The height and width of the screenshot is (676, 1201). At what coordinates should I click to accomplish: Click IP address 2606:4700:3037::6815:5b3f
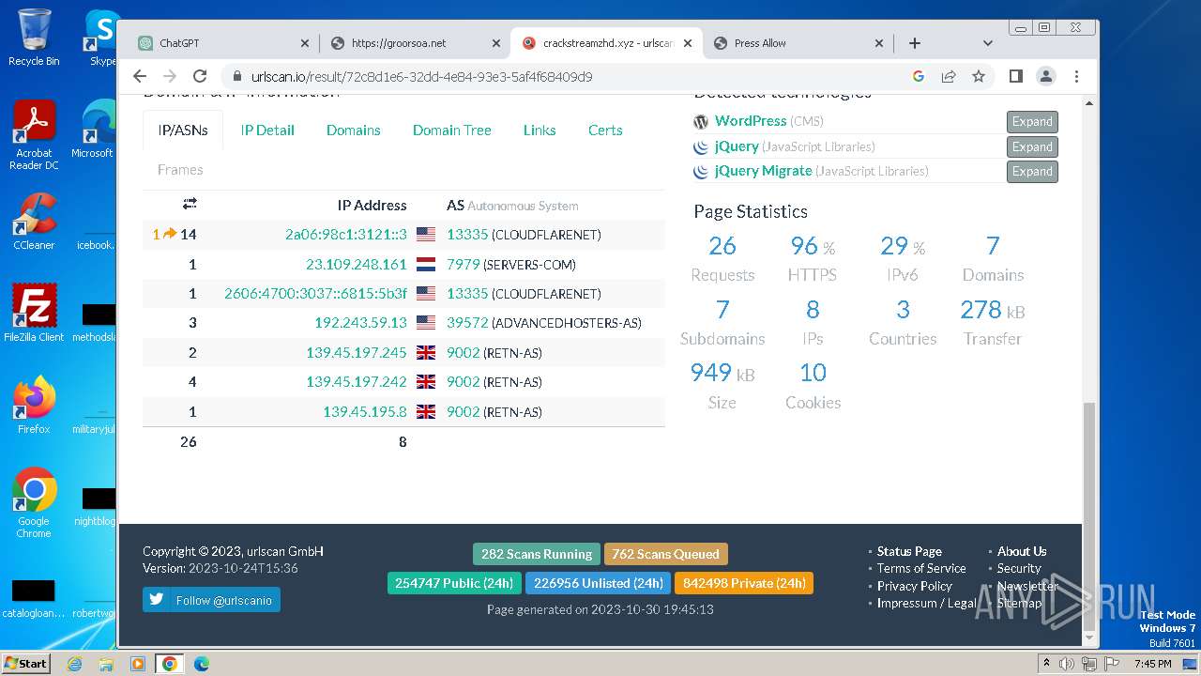point(316,294)
